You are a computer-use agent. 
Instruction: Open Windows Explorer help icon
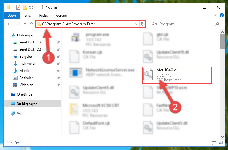[x=221, y=15]
